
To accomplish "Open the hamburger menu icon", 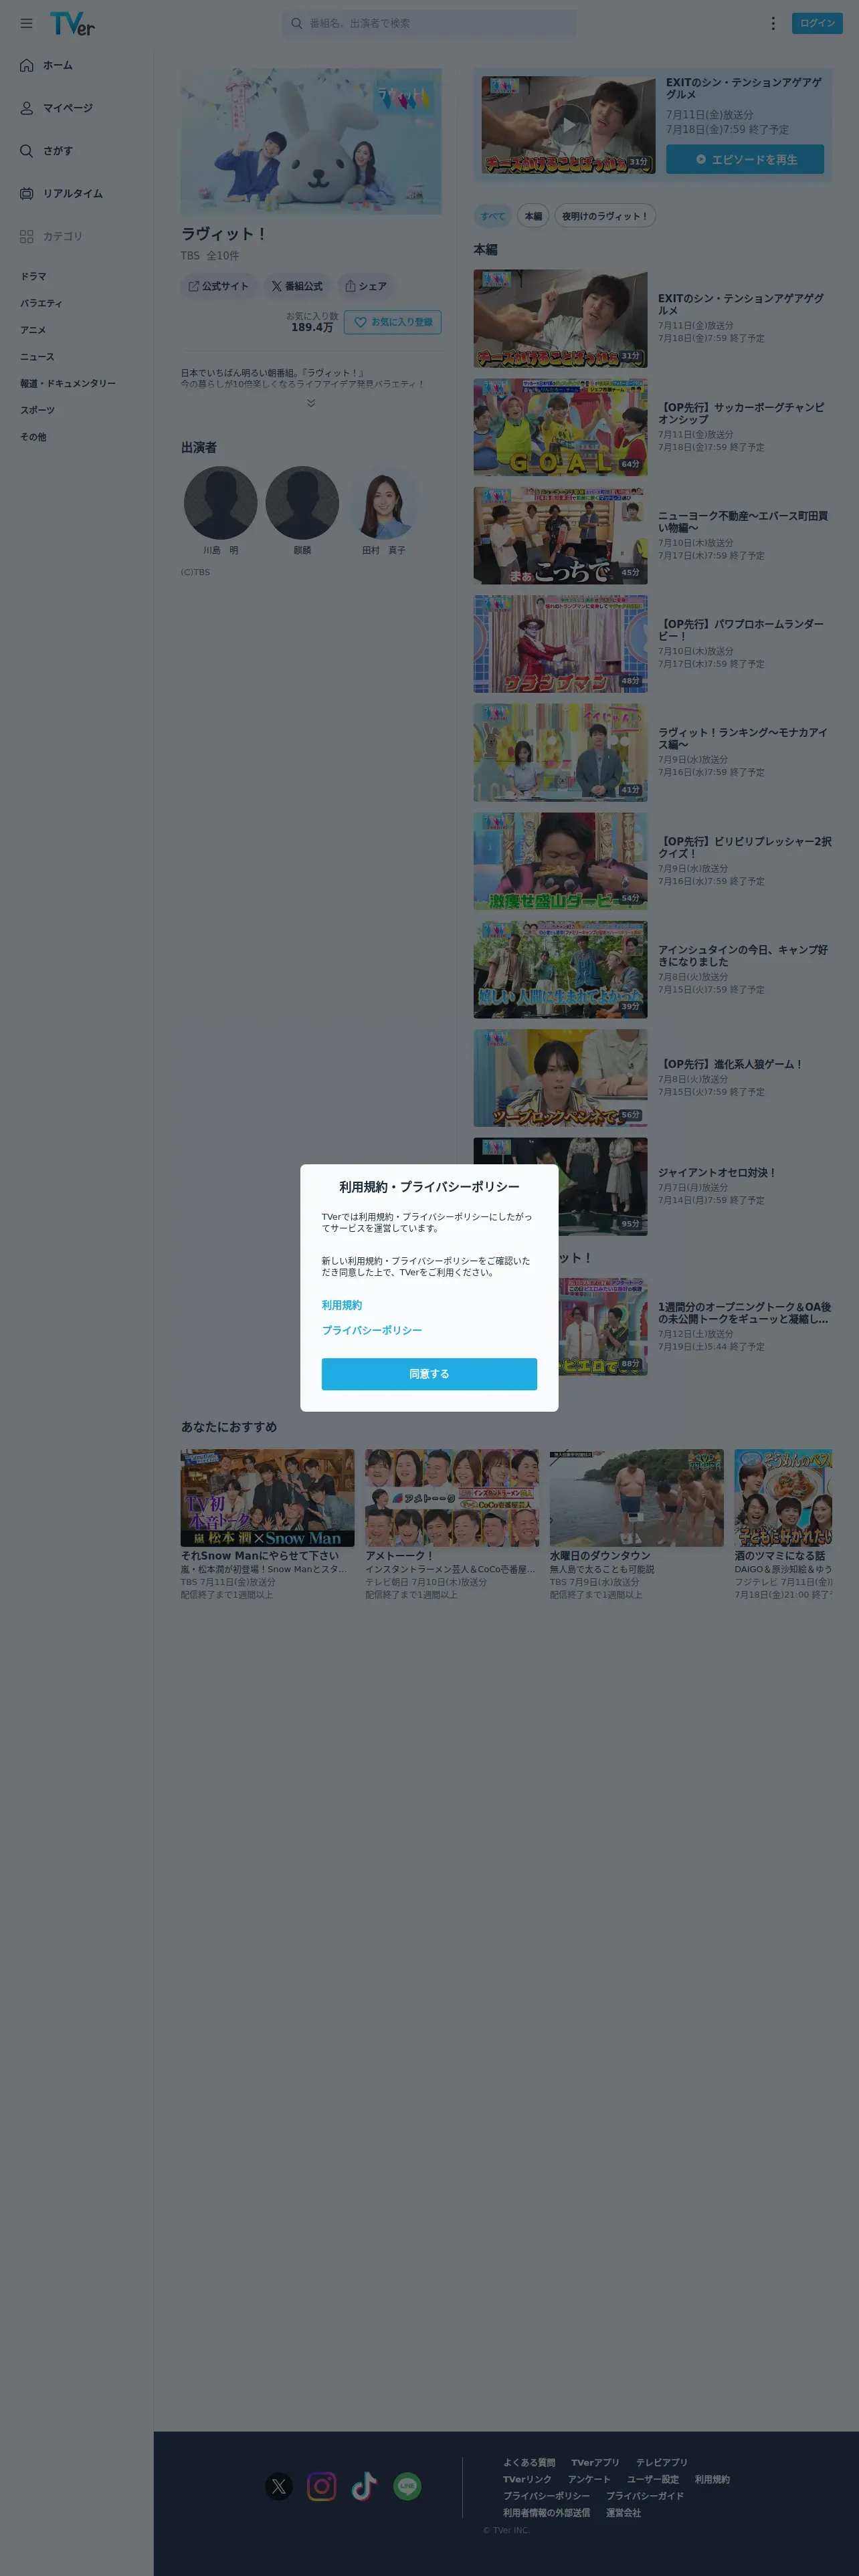I will click(26, 23).
